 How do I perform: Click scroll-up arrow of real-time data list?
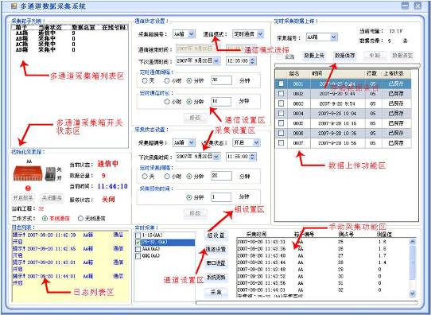point(412,242)
